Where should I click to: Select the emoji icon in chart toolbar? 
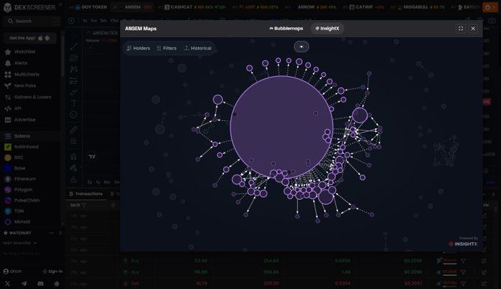pos(74,114)
